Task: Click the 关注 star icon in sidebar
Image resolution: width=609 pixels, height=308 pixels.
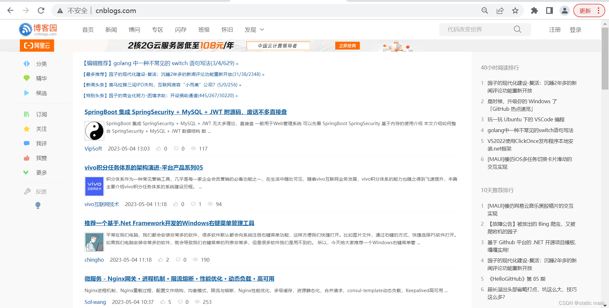Action: (27, 129)
